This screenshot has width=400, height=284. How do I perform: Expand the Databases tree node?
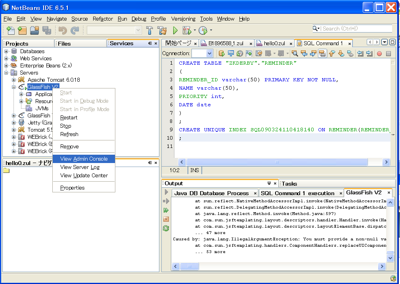[6, 51]
